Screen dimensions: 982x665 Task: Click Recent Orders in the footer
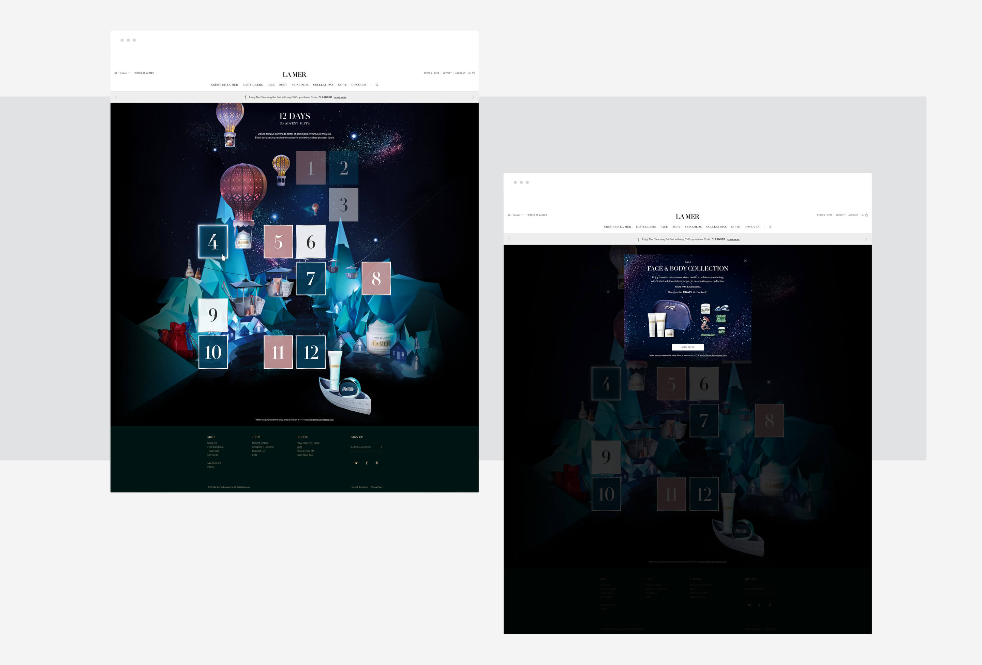(260, 443)
